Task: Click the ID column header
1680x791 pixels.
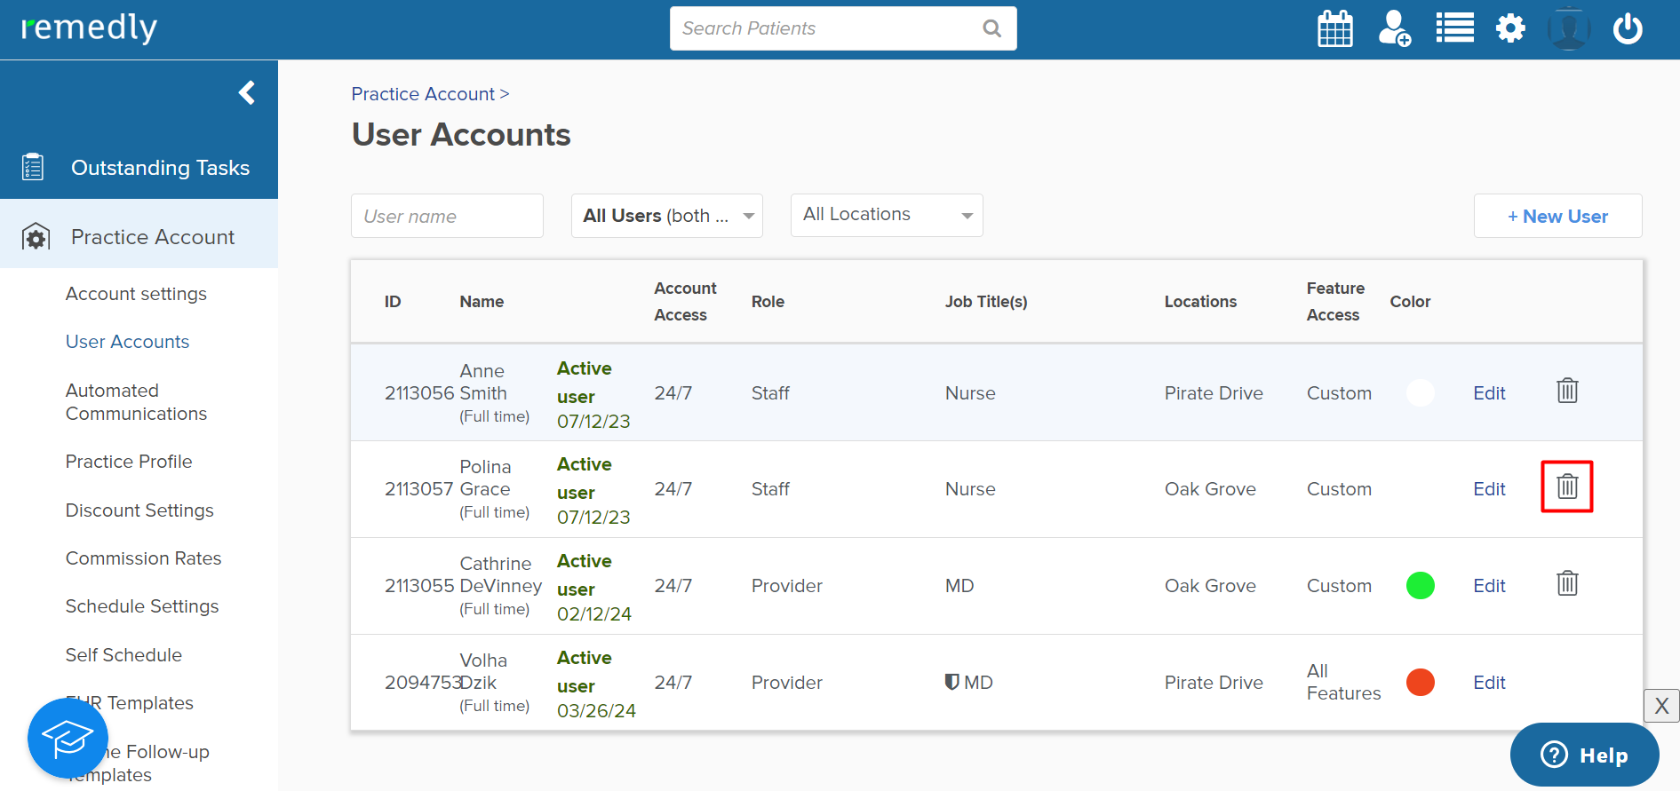Action: [393, 302]
